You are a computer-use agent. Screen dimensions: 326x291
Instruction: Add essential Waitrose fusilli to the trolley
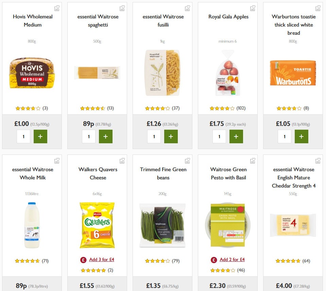[x=171, y=136]
